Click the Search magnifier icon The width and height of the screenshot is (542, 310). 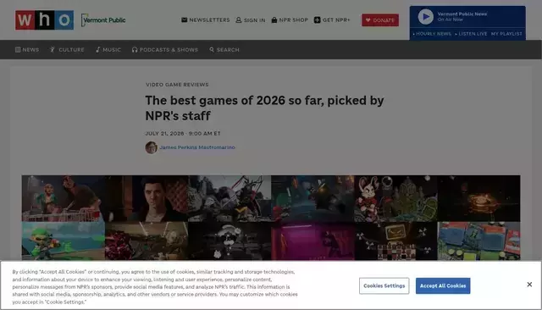coord(212,50)
